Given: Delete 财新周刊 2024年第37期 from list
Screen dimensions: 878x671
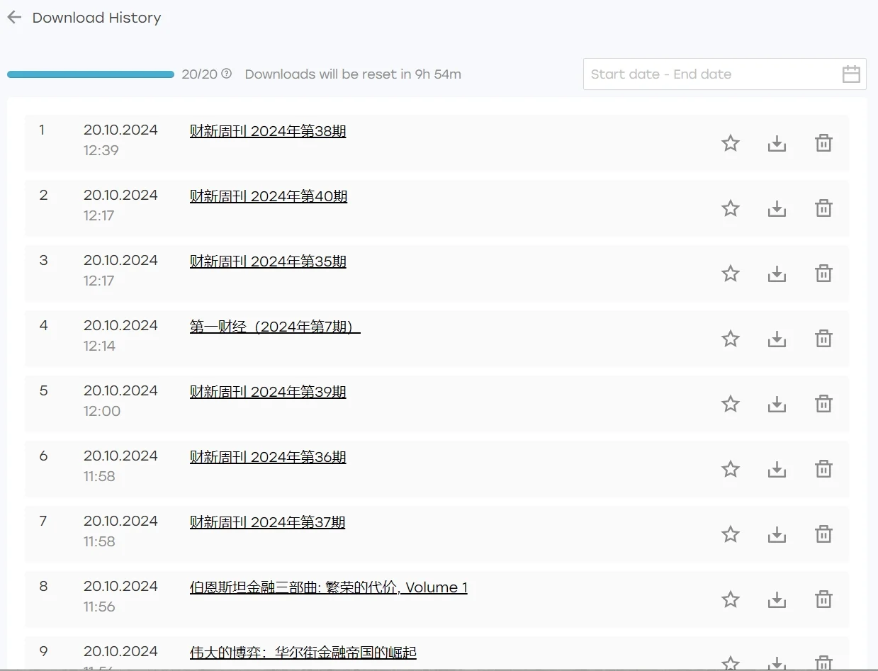Looking at the screenshot, I should tap(823, 534).
